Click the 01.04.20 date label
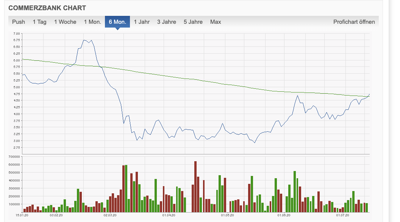400x222 pixels. pos(169,215)
